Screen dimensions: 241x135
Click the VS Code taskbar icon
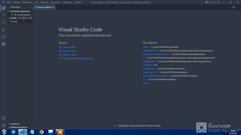[x=23, y=132]
